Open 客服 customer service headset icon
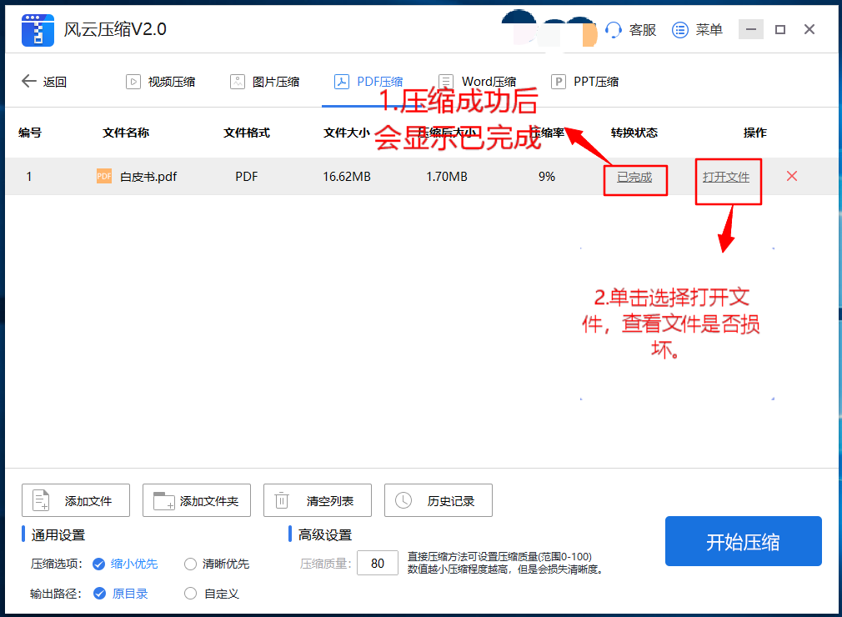 pos(614,29)
